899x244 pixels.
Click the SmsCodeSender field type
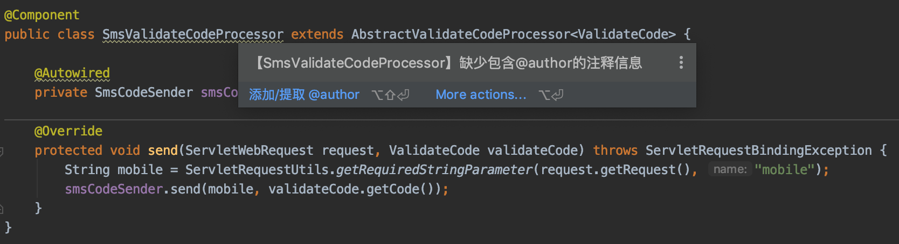(x=143, y=92)
